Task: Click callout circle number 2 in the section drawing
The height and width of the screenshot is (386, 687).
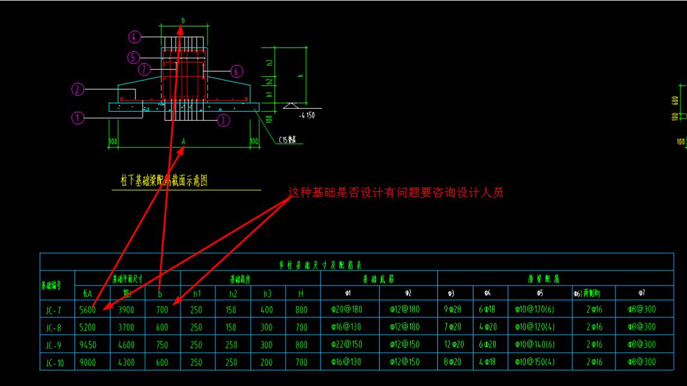Action: pos(78,90)
